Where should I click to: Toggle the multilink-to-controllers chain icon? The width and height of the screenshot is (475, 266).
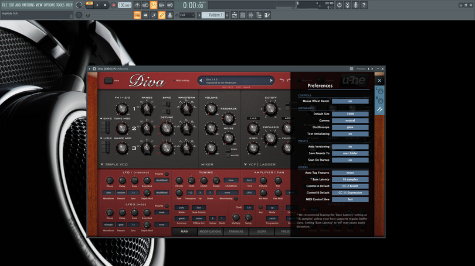coord(162,15)
